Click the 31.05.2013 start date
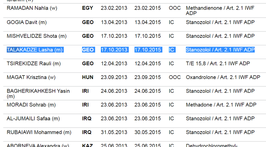266x147 pixels. (114, 132)
